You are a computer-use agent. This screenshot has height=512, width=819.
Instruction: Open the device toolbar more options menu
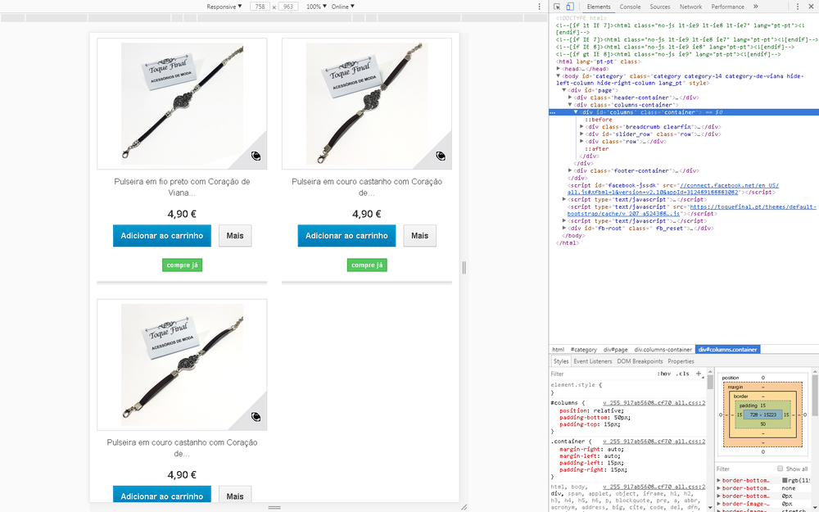tap(540, 7)
